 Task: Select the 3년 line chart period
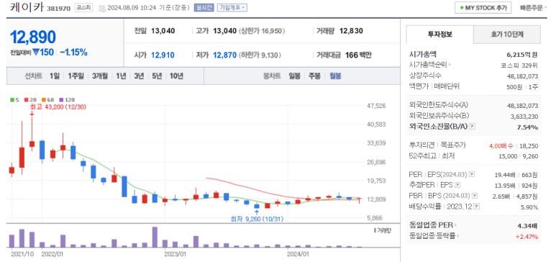click(139, 76)
